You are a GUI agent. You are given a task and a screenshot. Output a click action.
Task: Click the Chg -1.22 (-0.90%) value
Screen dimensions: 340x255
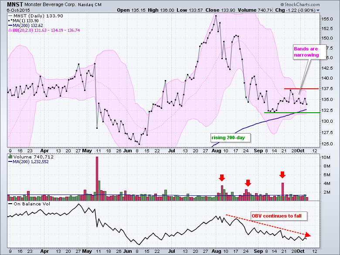click(295, 10)
